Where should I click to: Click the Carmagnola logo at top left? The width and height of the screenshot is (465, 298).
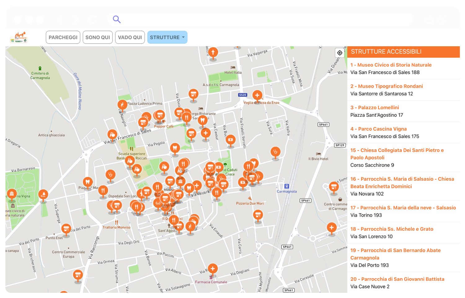click(x=19, y=37)
